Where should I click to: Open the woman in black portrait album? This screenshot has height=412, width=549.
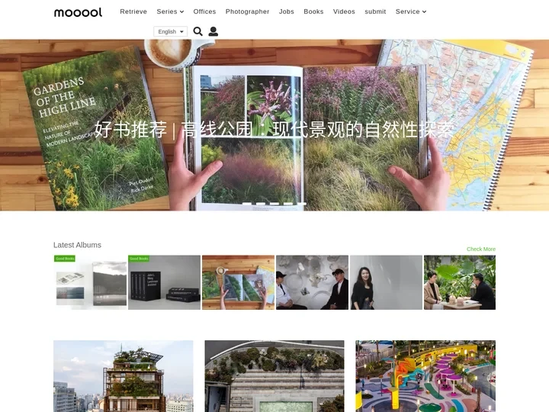pyautogui.click(x=386, y=282)
